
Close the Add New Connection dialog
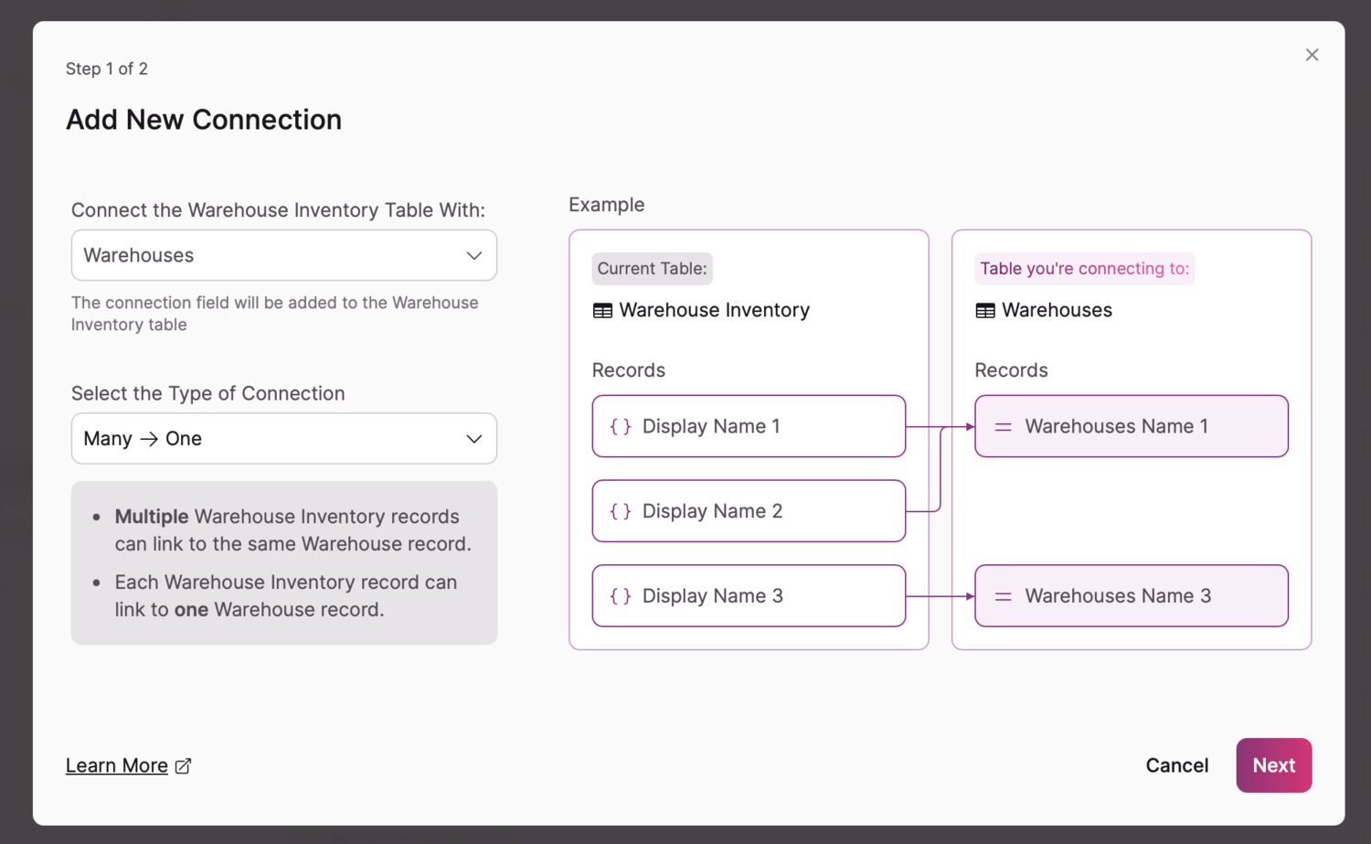[x=1312, y=55]
